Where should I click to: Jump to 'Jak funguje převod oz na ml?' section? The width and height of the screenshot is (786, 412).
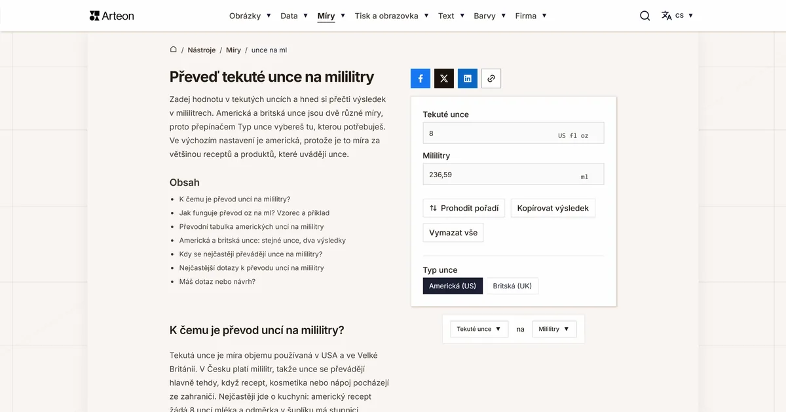(x=254, y=213)
